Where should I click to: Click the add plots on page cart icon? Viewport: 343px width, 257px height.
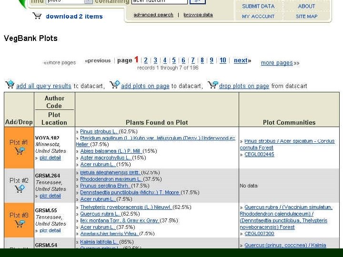[x=115, y=84]
